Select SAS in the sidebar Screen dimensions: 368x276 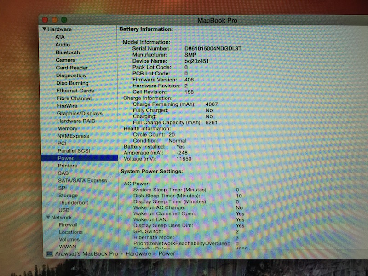63,173
